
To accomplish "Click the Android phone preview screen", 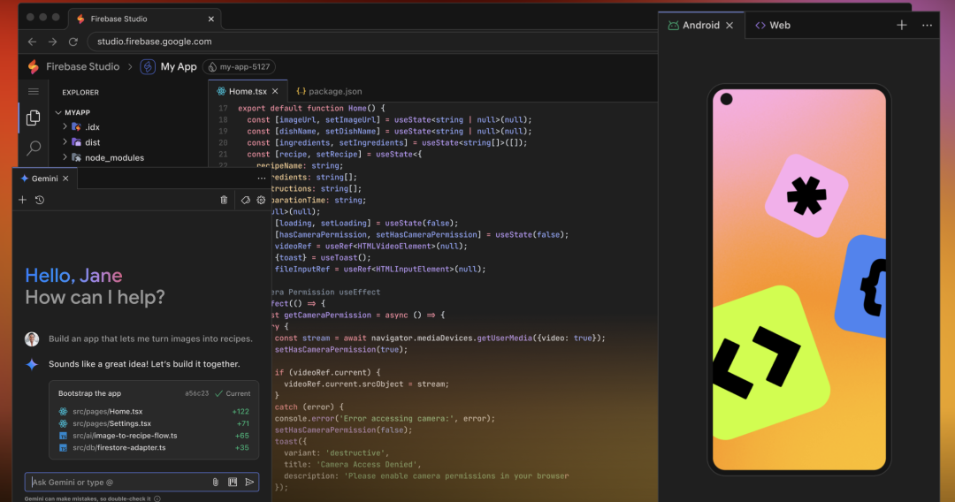I will pos(799,280).
